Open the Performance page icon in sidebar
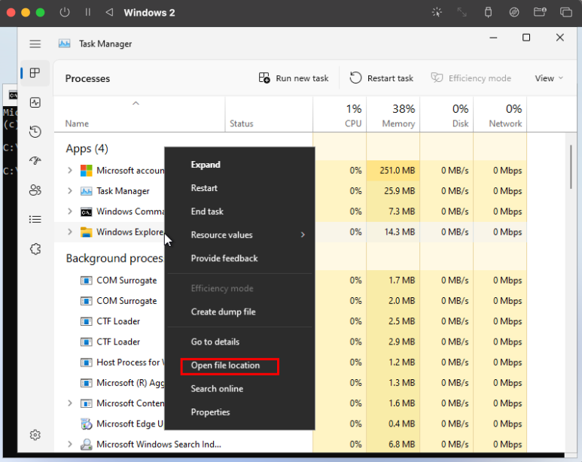 (x=35, y=102)
